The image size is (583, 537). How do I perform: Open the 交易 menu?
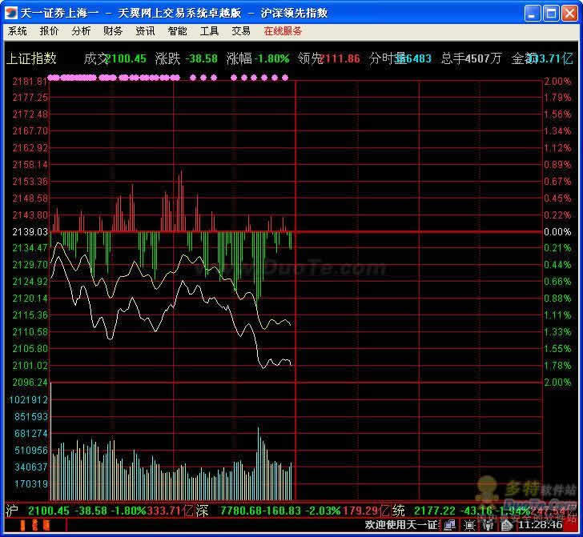click(x=241, y=31)
